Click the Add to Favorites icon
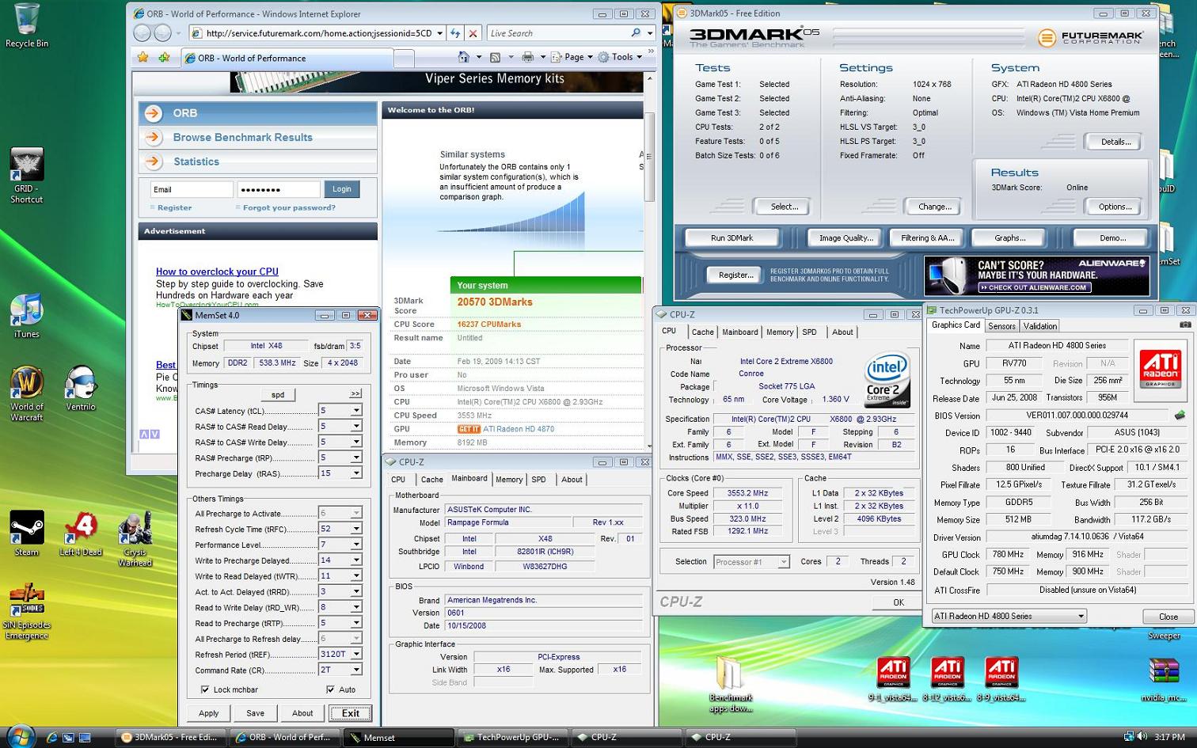Screen dimensions: 1197x748 (164, 57)
